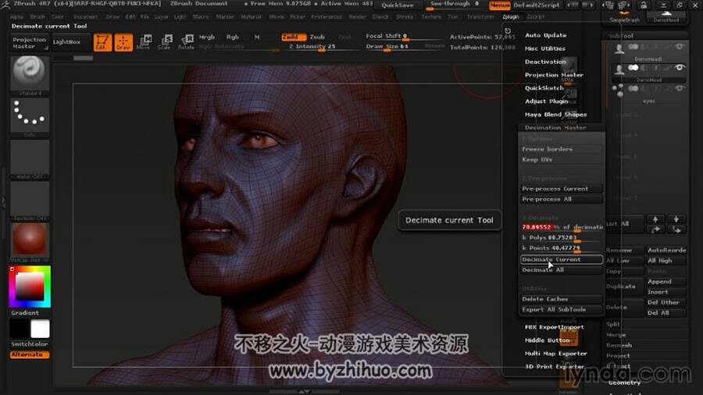
Task: Expand the Multi Map Exporter section
Action: coord(556,354)
